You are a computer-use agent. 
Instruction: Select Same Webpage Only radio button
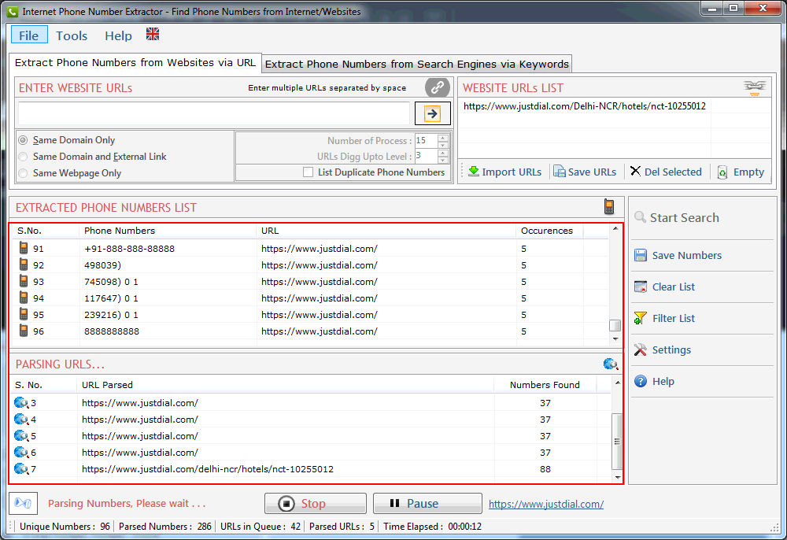coord(23,173)
